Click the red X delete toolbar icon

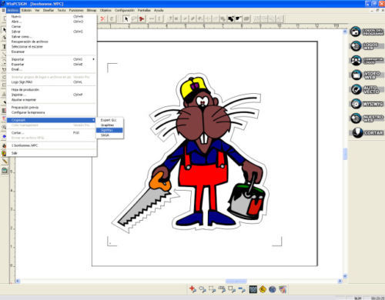click(102, 18)
